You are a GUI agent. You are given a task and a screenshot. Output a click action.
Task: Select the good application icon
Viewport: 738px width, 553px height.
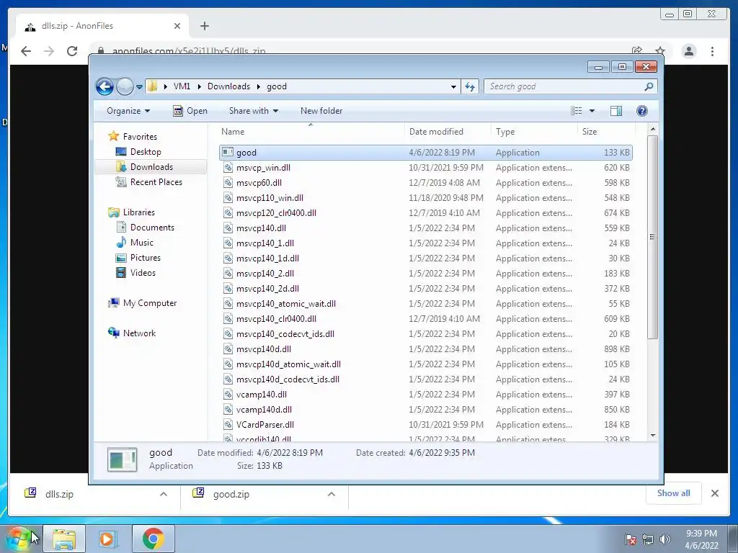[x=228, y=152]
